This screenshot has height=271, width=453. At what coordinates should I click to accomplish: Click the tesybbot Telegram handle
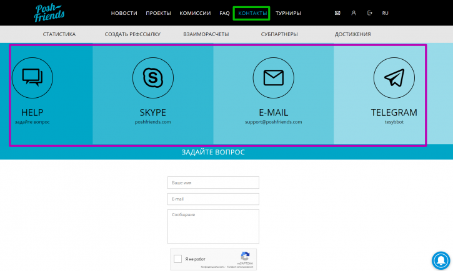click(x=394, y=122)
